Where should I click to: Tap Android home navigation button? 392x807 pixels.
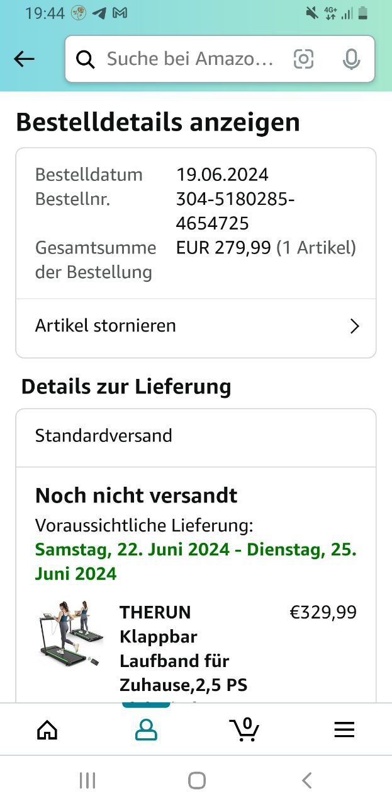[x=197, y=781]
